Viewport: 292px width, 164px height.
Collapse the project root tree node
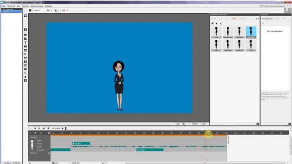(x=2, y=9)
